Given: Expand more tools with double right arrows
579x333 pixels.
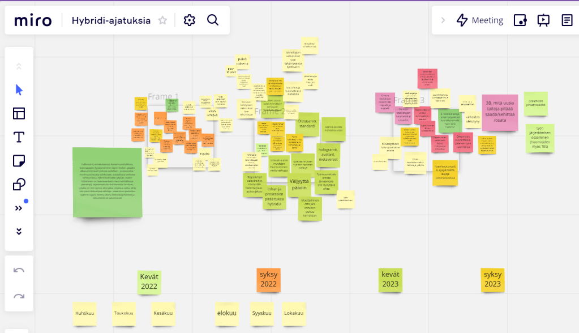Looking at the screenshot, I should (19, 208).
